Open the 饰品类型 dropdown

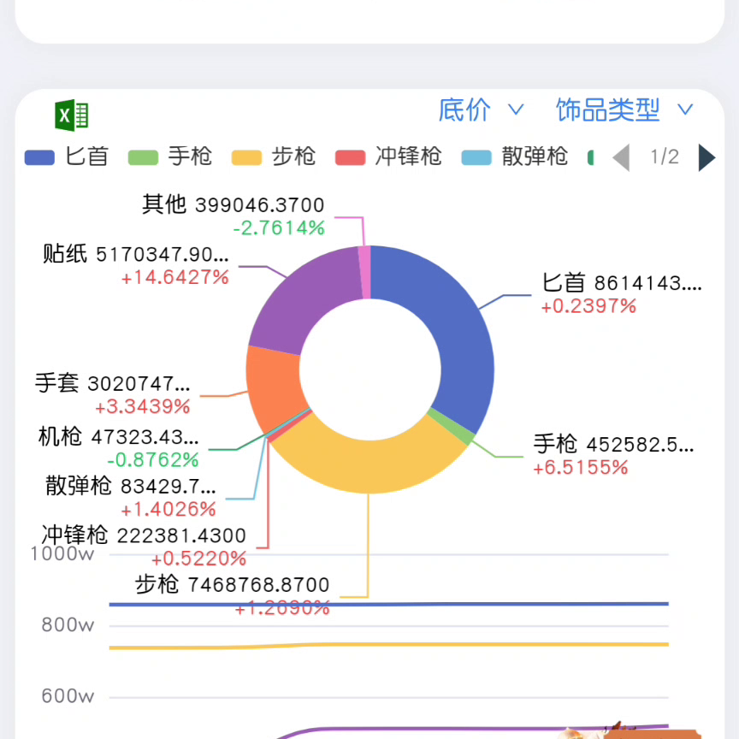[x=607, y=109]
